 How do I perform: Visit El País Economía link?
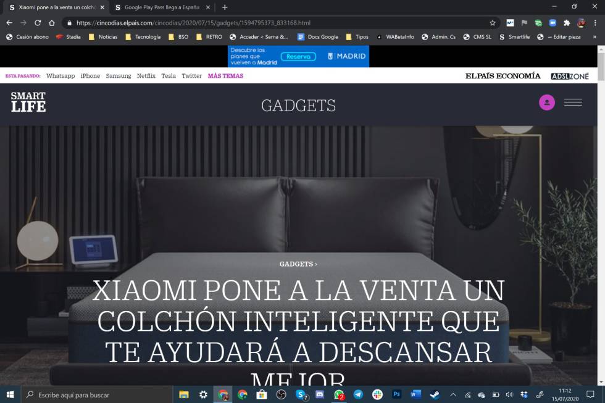[503, 76]
